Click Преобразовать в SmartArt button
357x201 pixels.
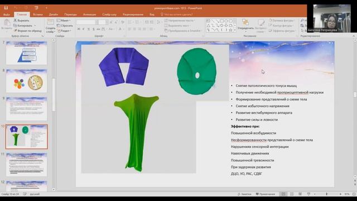(x=183, y=31)
